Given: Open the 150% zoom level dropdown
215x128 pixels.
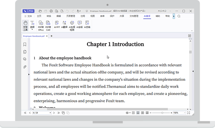Looking at the screenshot, I should point(185,113).
